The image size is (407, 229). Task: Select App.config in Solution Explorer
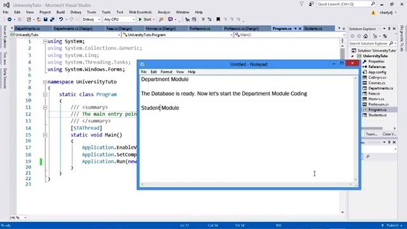point(377,72)
